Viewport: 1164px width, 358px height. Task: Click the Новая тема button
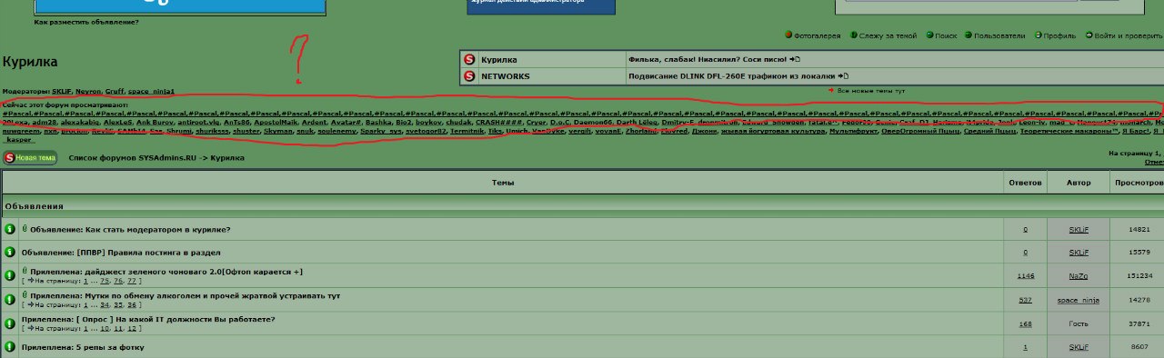pyautogui.click(x=30, y=157)
